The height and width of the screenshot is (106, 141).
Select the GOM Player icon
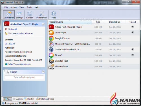coord(51,33)
